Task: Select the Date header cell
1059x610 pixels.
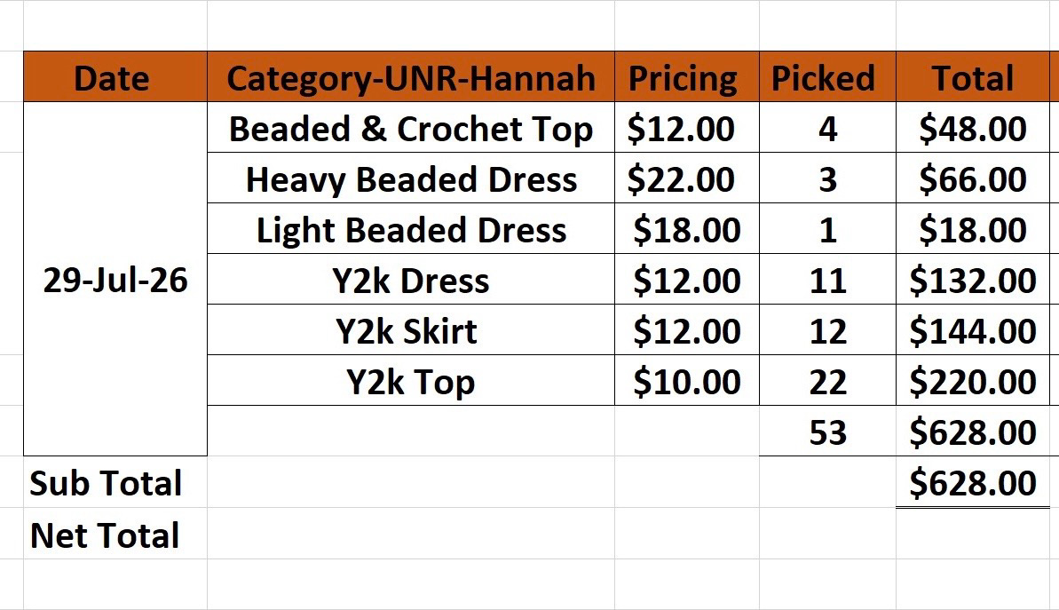Action: (115, 77)
